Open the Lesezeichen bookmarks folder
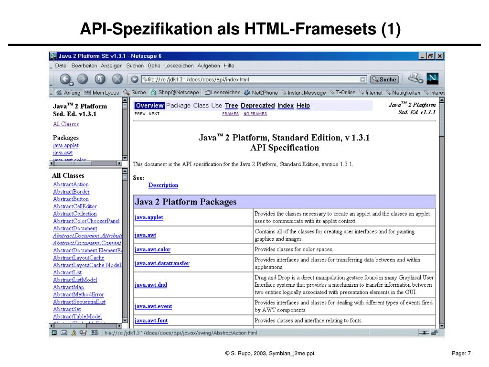Screen dimensions: 489x367 pyautogui.click(x=223, y=92)
